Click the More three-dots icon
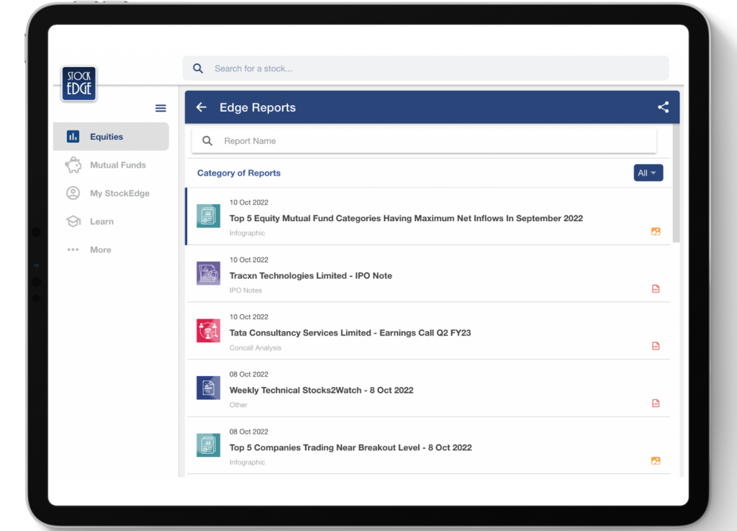The image size is (737, 531). click(73, 250)
